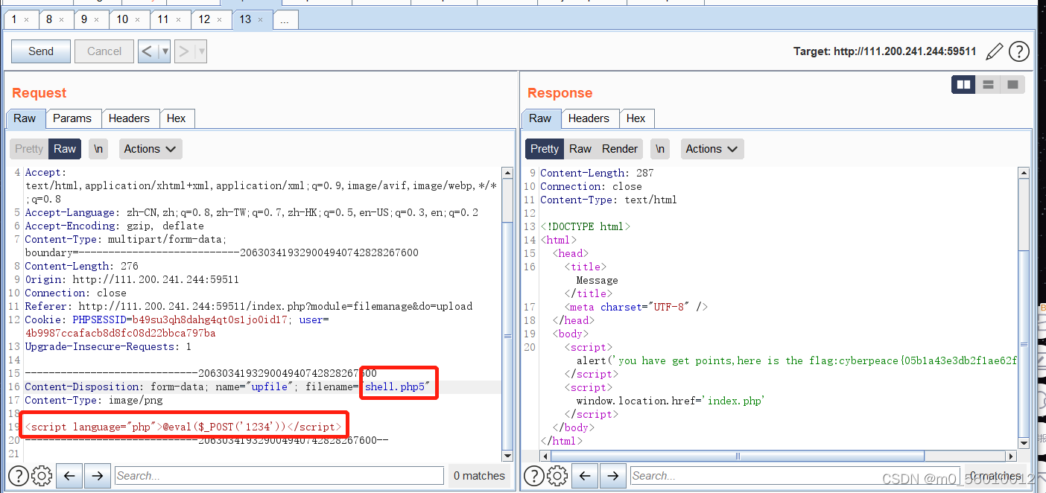This screenshot has height=493, width=1046.
Task: Open the history-forward dropdown arrow
Action: coord(200,51)
